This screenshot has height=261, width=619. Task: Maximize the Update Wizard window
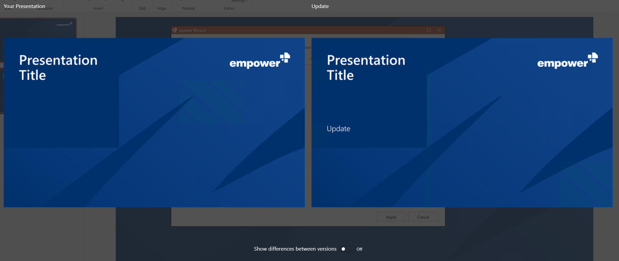pyautogui.click(x=429, y=30)
